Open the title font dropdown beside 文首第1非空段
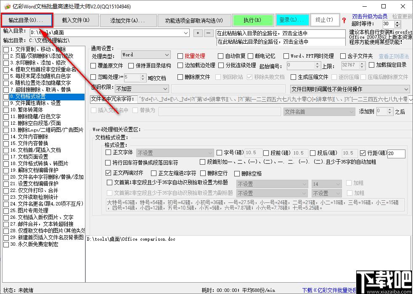Image resolution: width=413 pixels, height=294 pixels. pos(272,184)
